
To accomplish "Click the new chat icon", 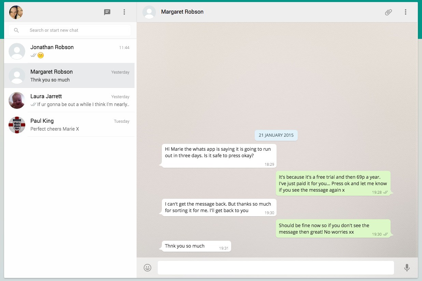I will pos(107,12).
